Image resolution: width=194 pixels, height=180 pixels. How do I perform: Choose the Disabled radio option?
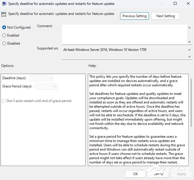4,43
